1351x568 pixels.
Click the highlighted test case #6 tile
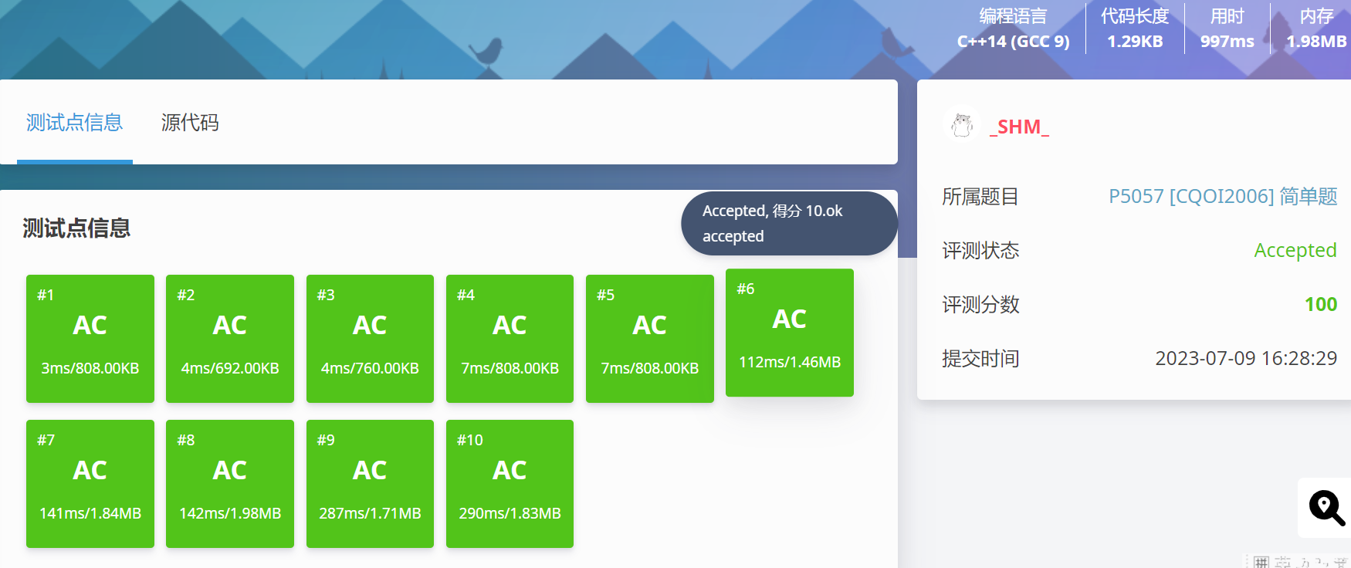pyautogui.click(x=790, y=333)
